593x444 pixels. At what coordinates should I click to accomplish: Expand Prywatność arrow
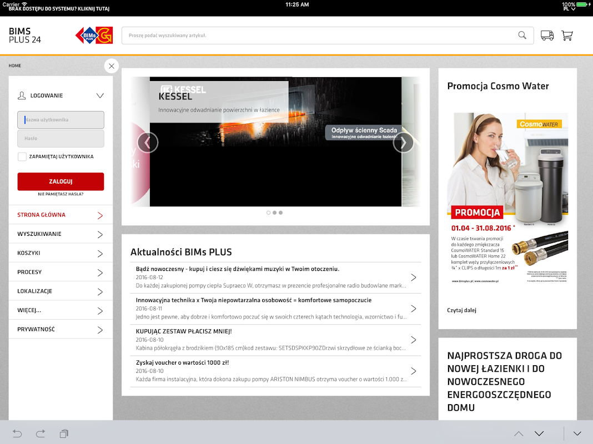coord(100,330)
